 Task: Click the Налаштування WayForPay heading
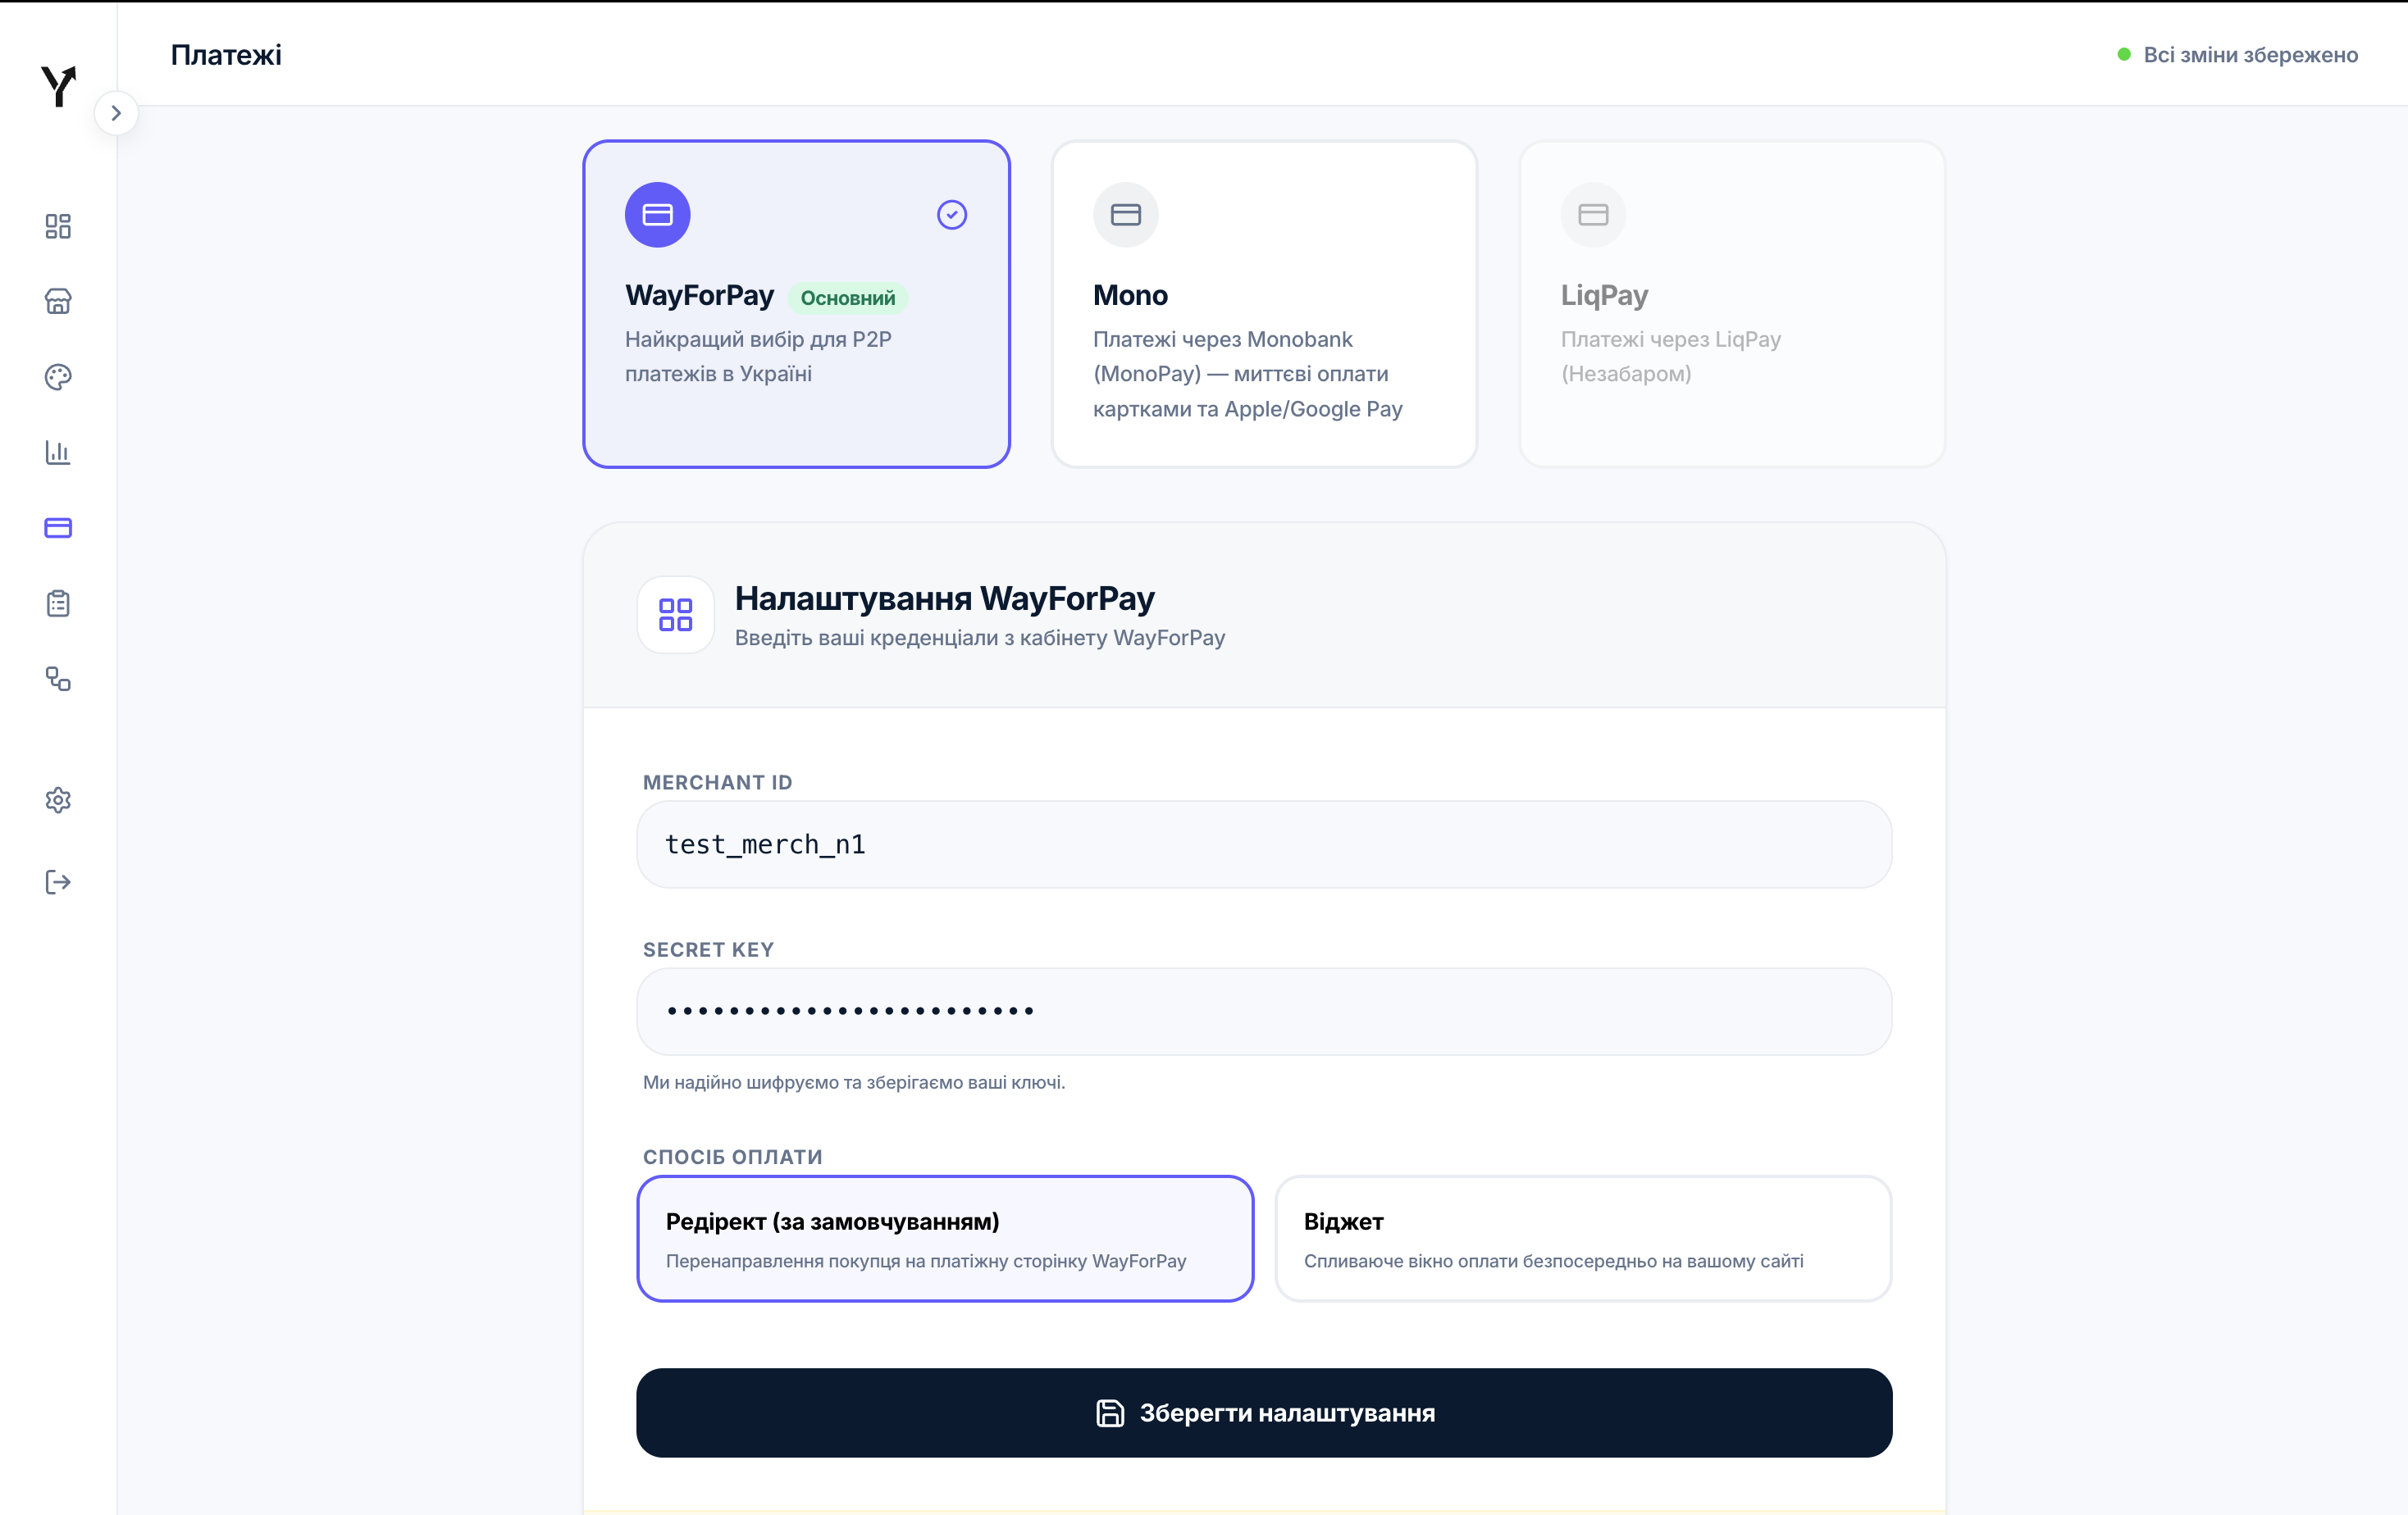[944, 598]
